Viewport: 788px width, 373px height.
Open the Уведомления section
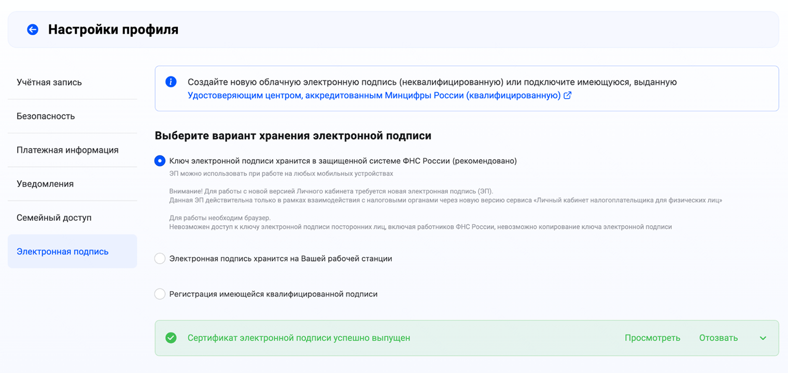pos(46,183)
